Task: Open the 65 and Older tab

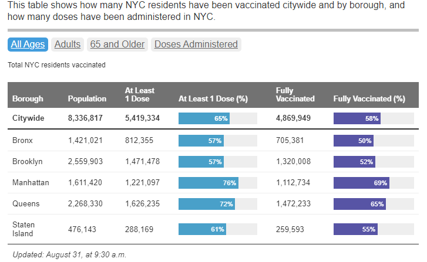Action: [117, 45]
